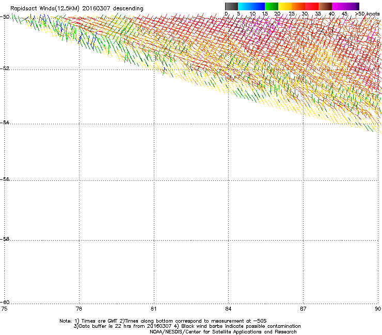Click the latitude label -58
Screen dimensions: 382x335
click(5, 239)
